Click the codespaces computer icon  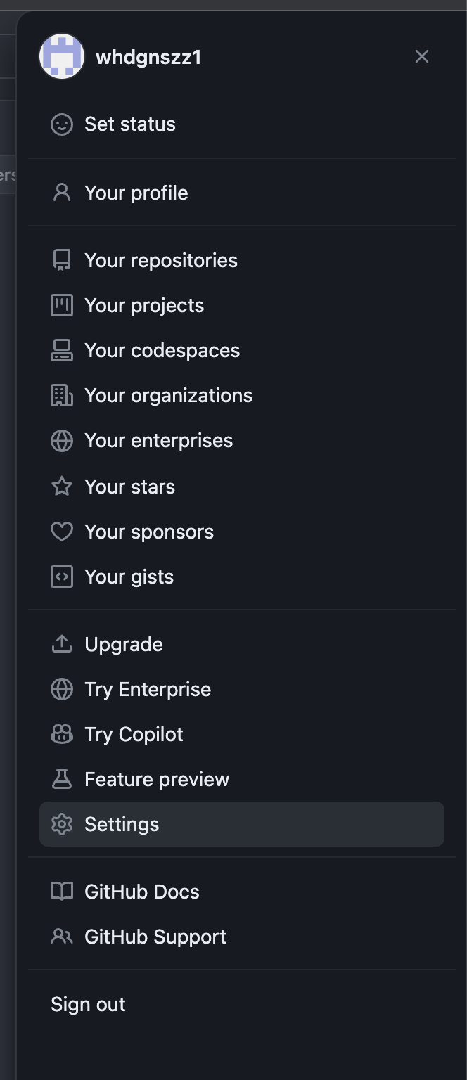point(62,350)
